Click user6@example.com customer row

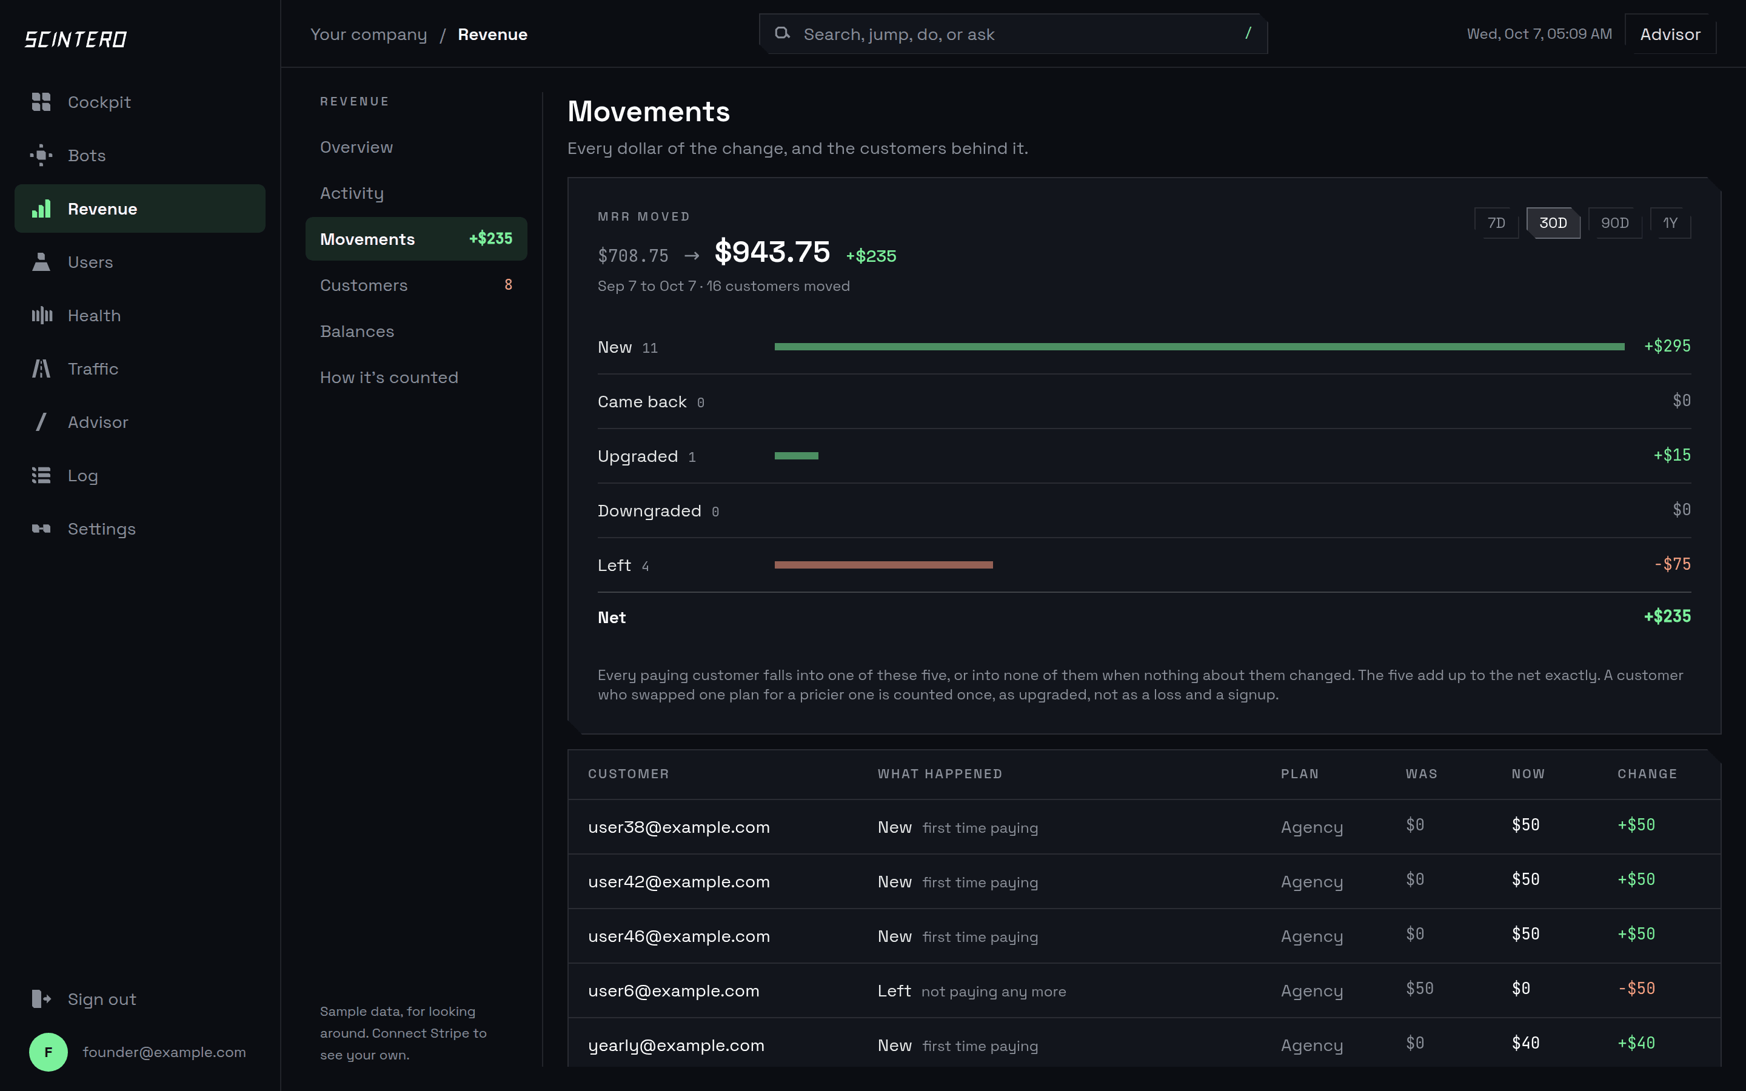(1144, 990)
